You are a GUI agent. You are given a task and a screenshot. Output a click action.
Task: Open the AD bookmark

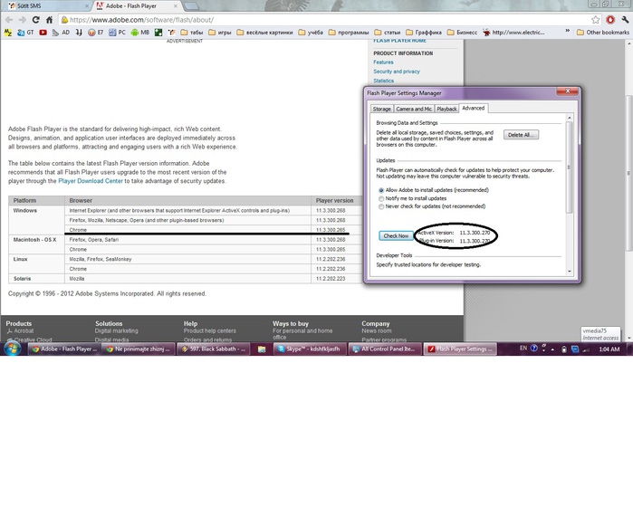tap(61, 33)
